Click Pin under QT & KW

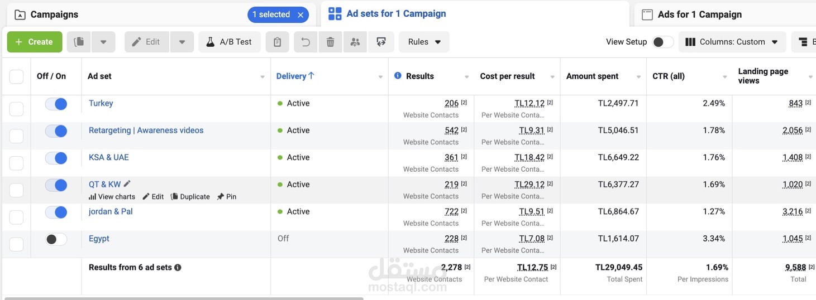click(227, 197)
